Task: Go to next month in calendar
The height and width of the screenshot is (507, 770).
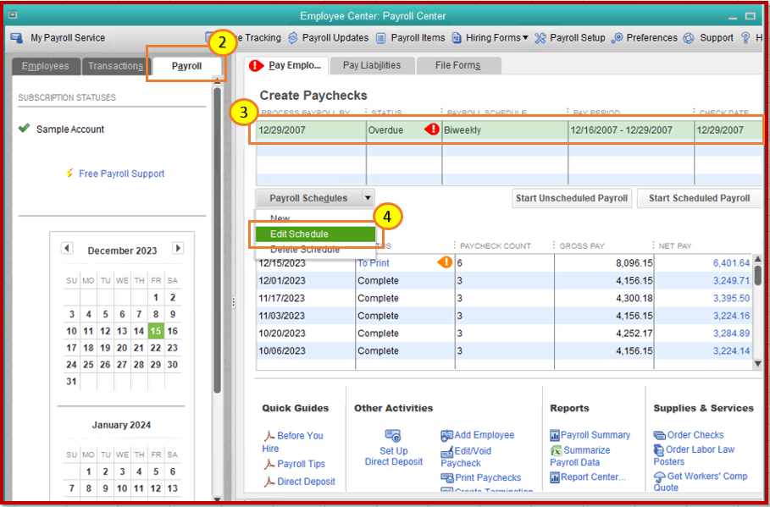Action: pos(178,249)
